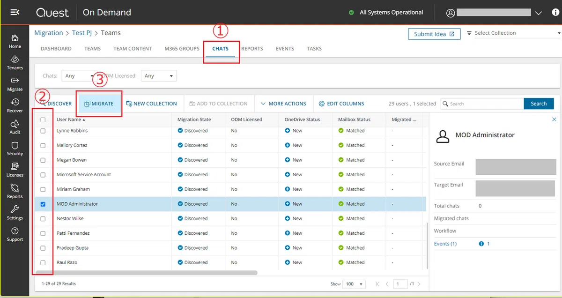Click the Events info badge icon
The width and height of the screenshot is (562, 298).
[481, 244]
